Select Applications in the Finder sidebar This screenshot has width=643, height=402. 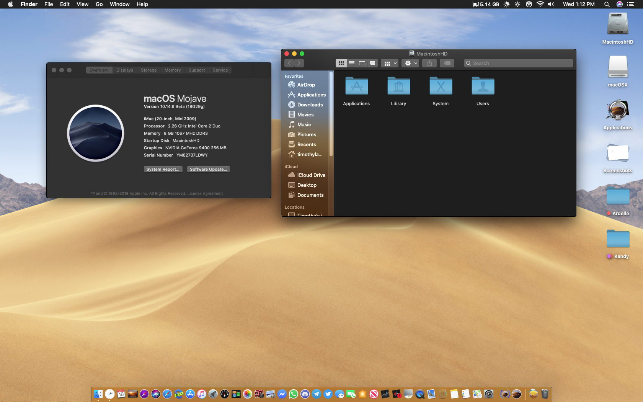[307, 95]
